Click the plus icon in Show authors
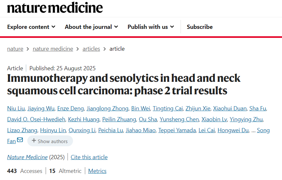The height and width of the screenshot is (180, 282). click(34, 141)
